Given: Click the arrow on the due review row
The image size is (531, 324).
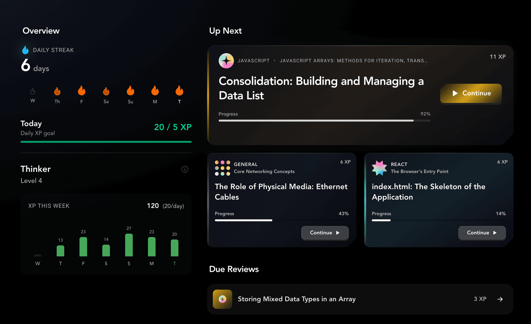Looking at the screenshot, I should [x=500, y=299].
